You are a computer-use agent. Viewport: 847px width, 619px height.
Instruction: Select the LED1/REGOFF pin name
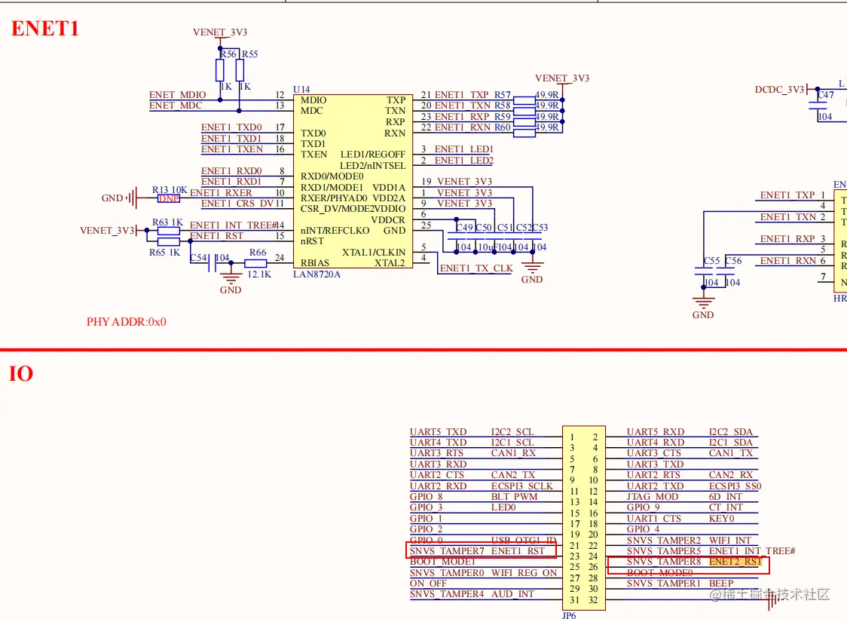coord(373,154)
